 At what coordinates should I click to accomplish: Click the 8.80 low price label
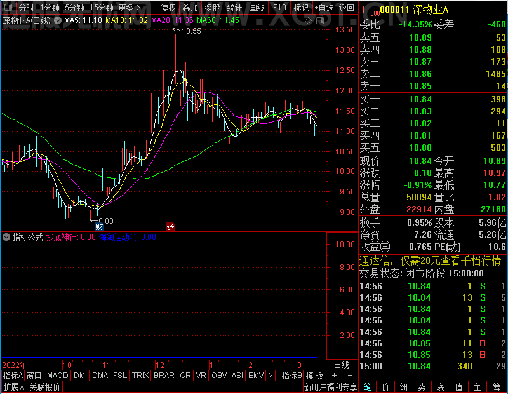click(105, 221)
